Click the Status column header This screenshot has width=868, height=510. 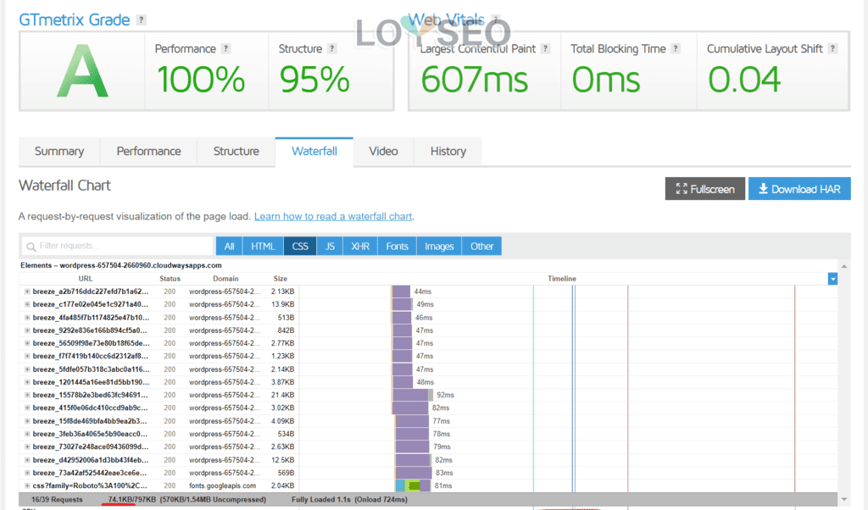(170, 279)
